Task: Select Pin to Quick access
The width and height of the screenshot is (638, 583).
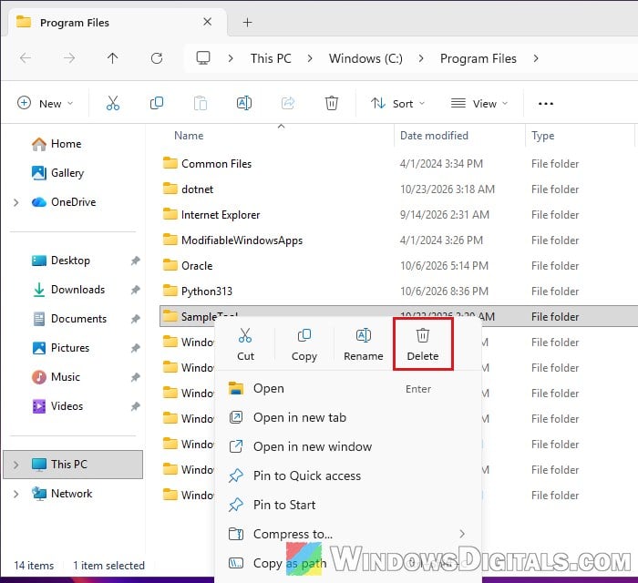Action: pos(348,476)
